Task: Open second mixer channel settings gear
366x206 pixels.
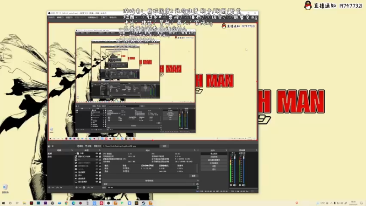Action: point(240,185)
